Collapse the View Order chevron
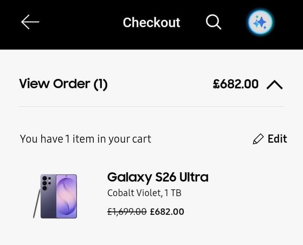 pos(275,85)
